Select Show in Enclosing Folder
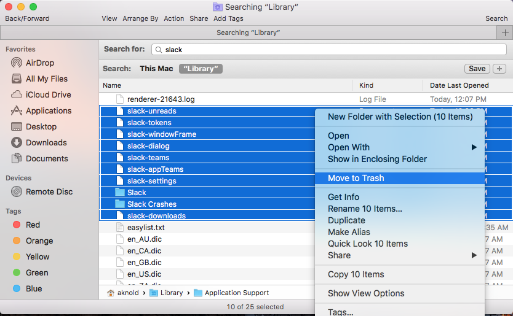Screen dimensions: 513x316 click(x=377, y=159)
